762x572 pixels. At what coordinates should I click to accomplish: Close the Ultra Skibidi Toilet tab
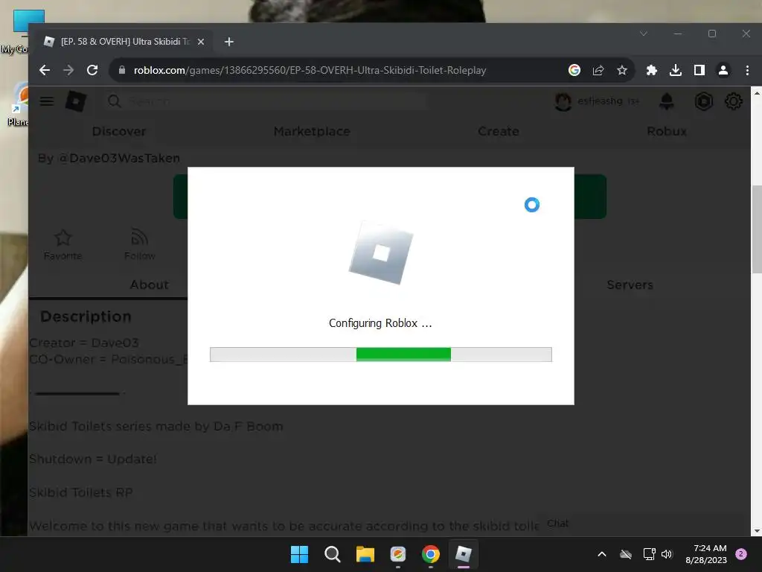[201, 42]
